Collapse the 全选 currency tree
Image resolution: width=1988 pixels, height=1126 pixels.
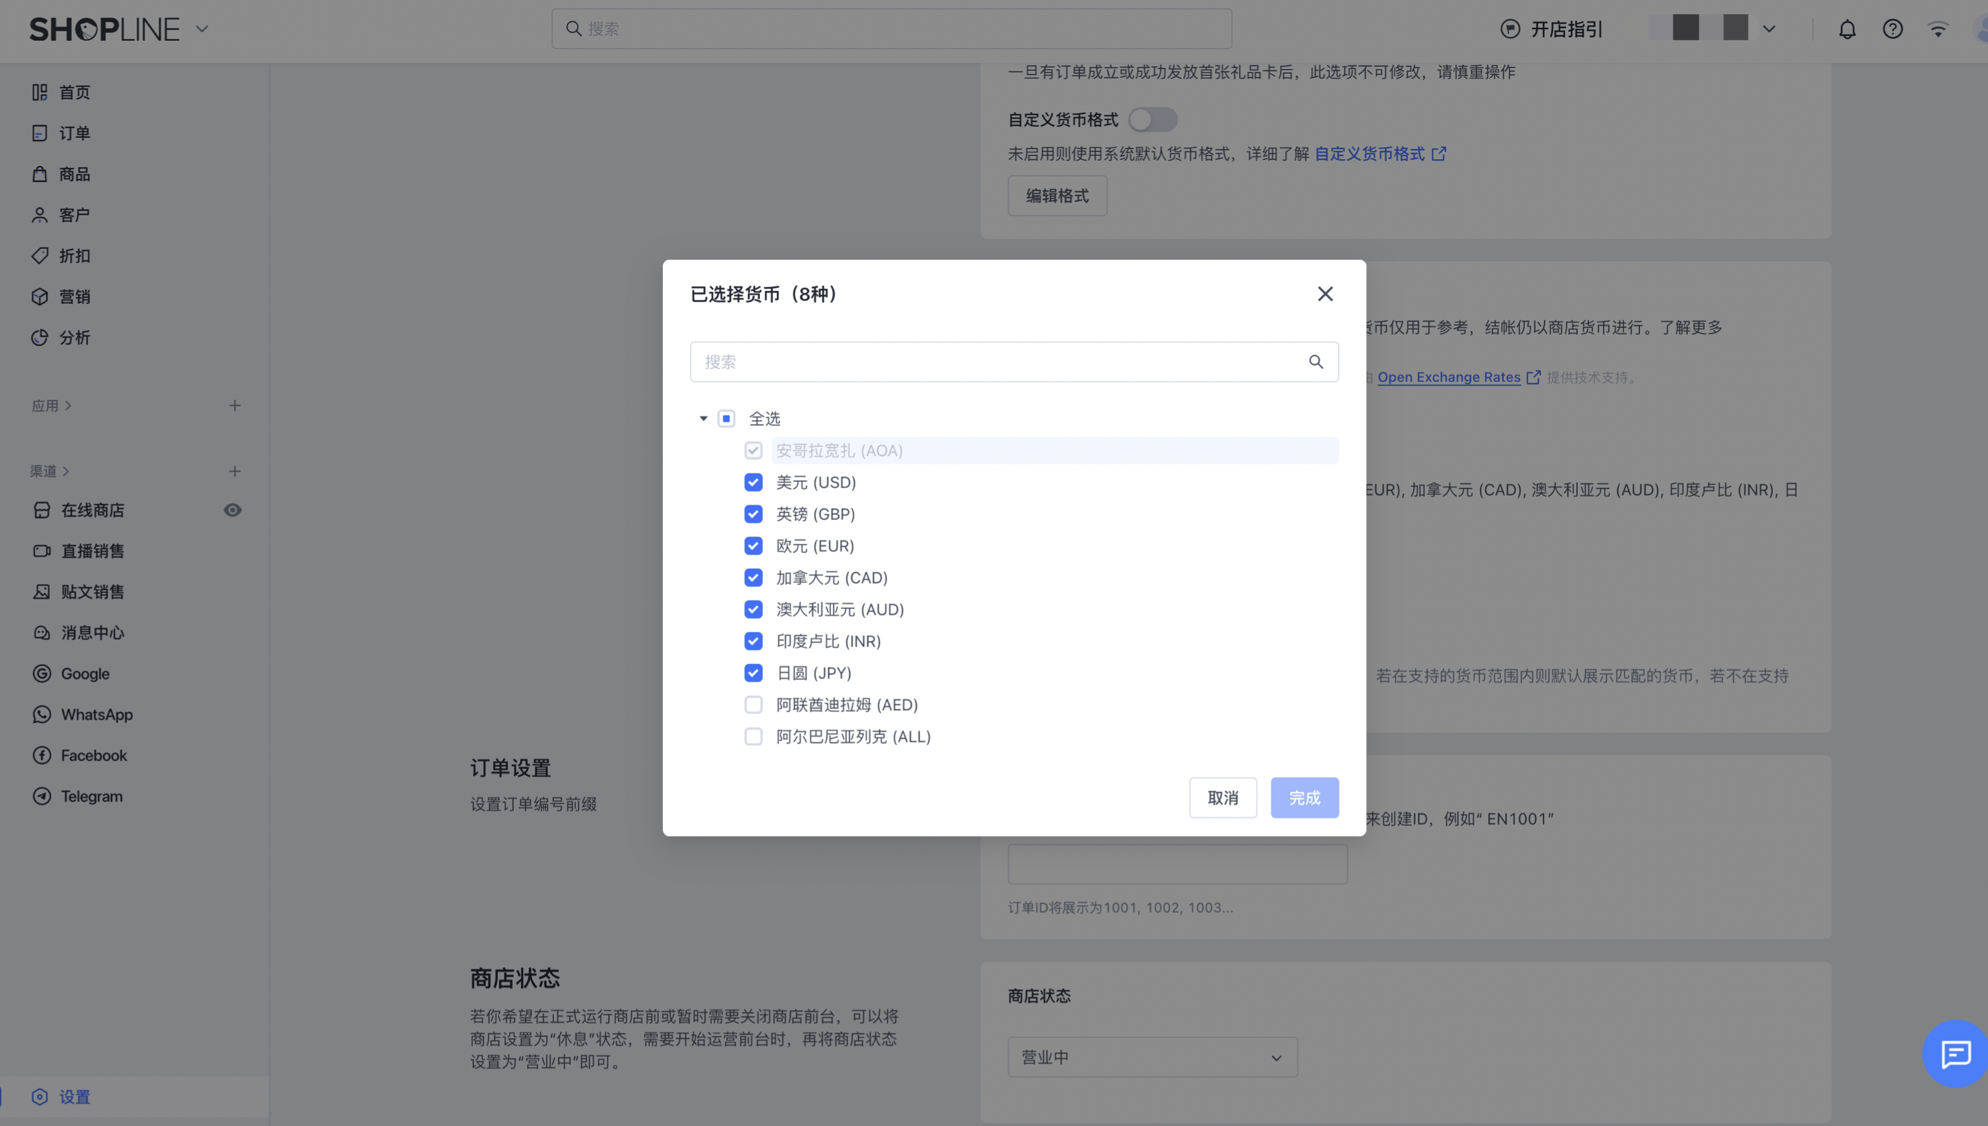pyautogui.click(x=704, y=419)
